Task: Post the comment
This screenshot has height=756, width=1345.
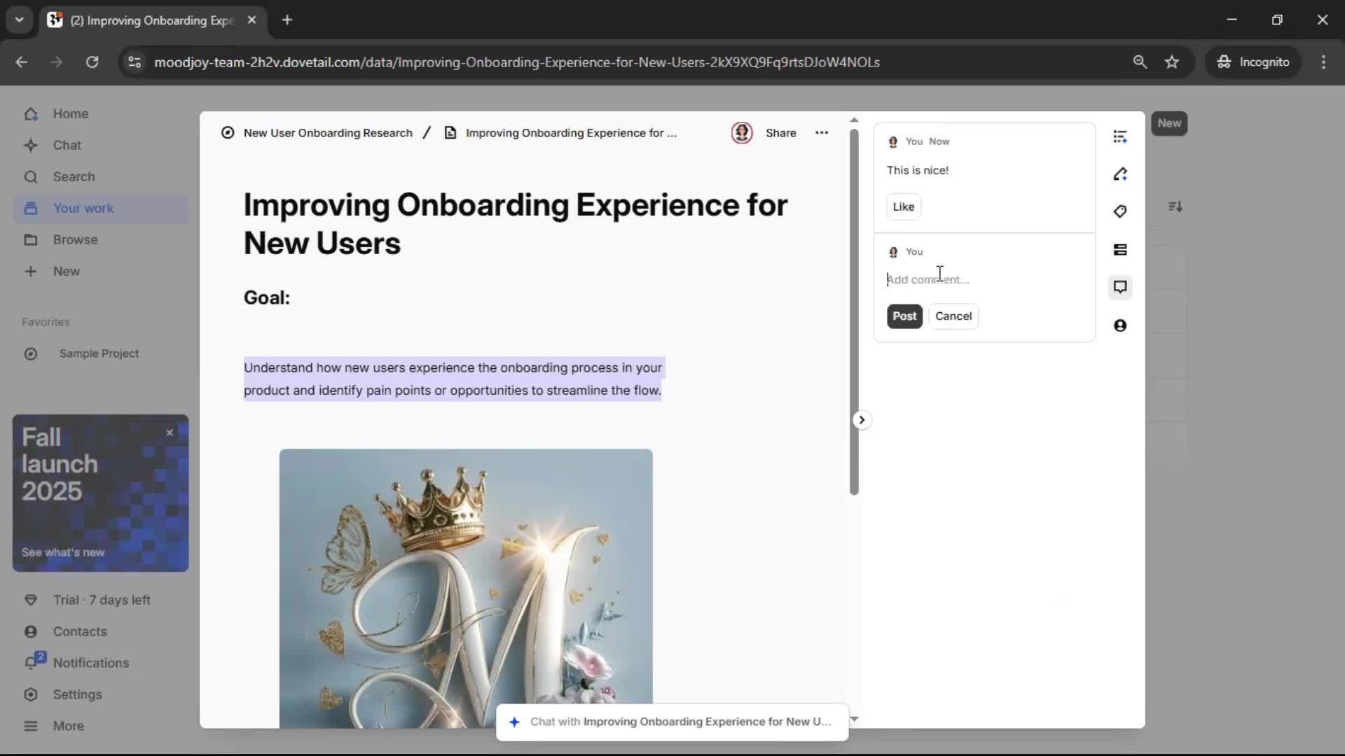Action: (x=904, y=316)
